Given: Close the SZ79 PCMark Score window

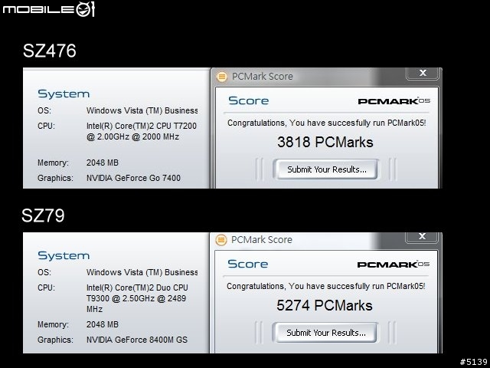Looking at the screenshot, I should (x=422, y=237).
